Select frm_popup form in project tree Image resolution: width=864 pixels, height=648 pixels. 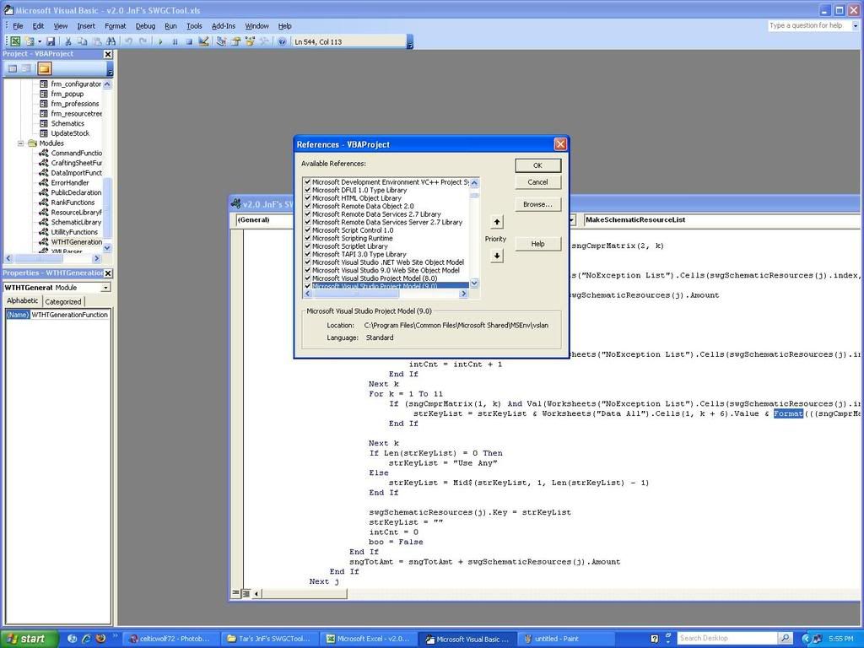pyautogui.click(x=67, y=94)
